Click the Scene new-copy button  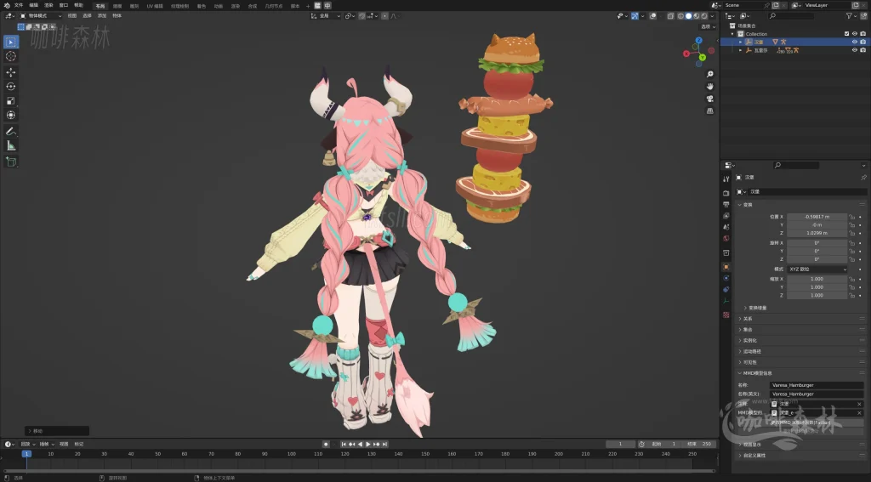pos(776,5)
